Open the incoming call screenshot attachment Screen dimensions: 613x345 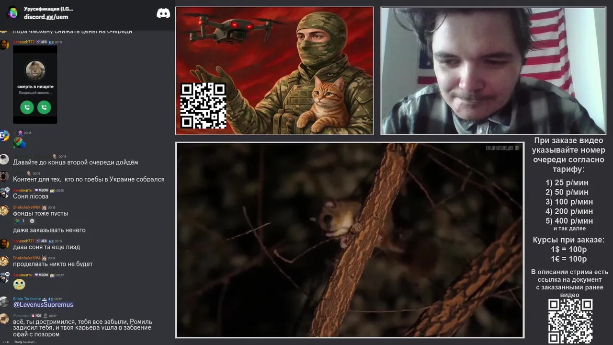tap(35, 84)
